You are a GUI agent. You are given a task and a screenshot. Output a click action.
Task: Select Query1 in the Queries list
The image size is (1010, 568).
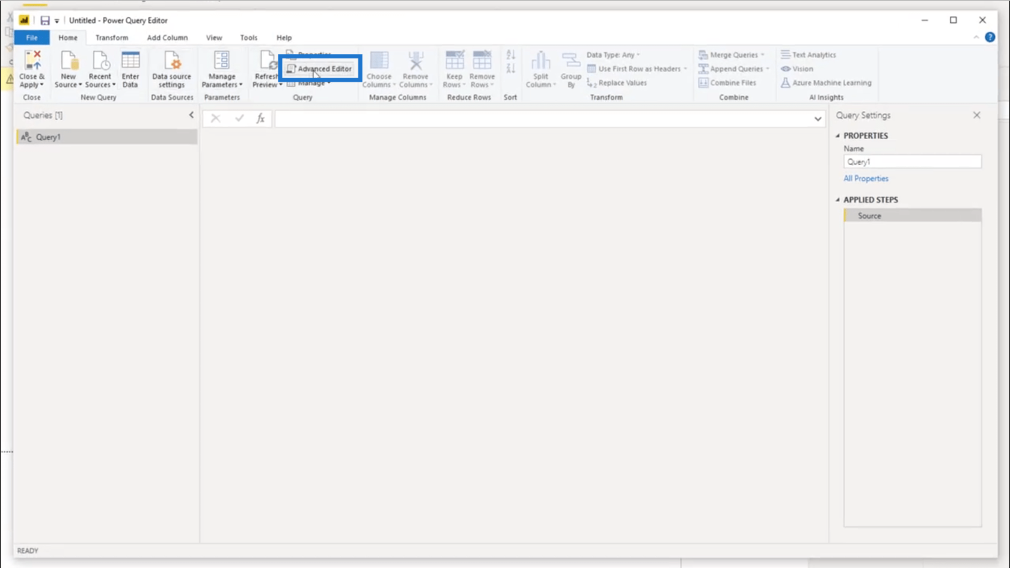coord(48,137)
